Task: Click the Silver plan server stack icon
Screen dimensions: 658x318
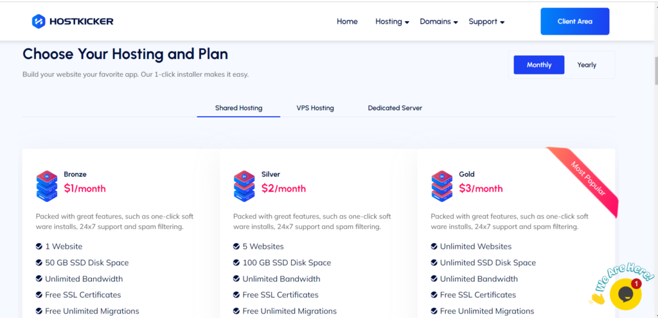Action: point(244,185)
